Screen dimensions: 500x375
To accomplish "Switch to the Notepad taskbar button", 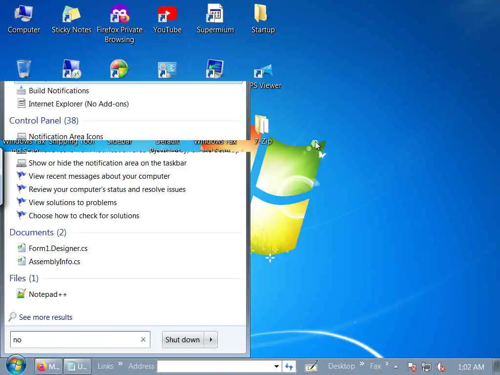I will [x=78, y=366].
